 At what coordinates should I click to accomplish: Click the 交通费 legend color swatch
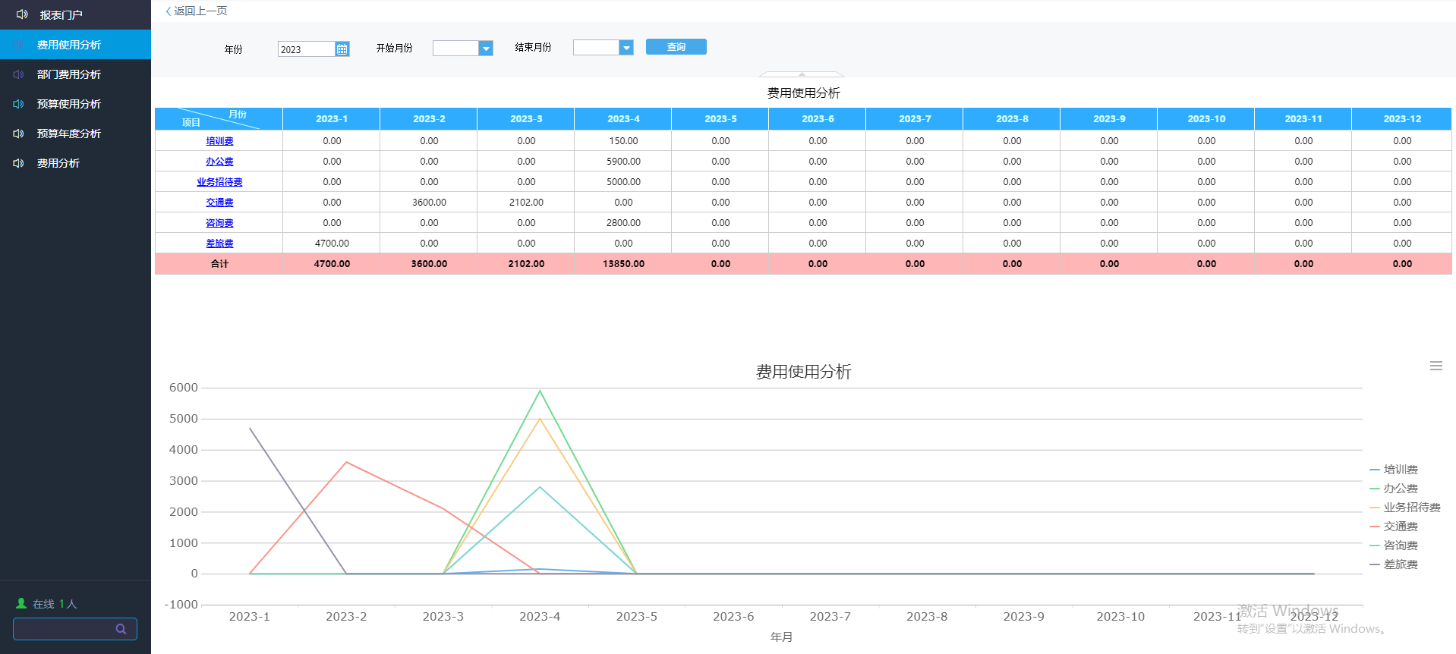point(1374,527)
